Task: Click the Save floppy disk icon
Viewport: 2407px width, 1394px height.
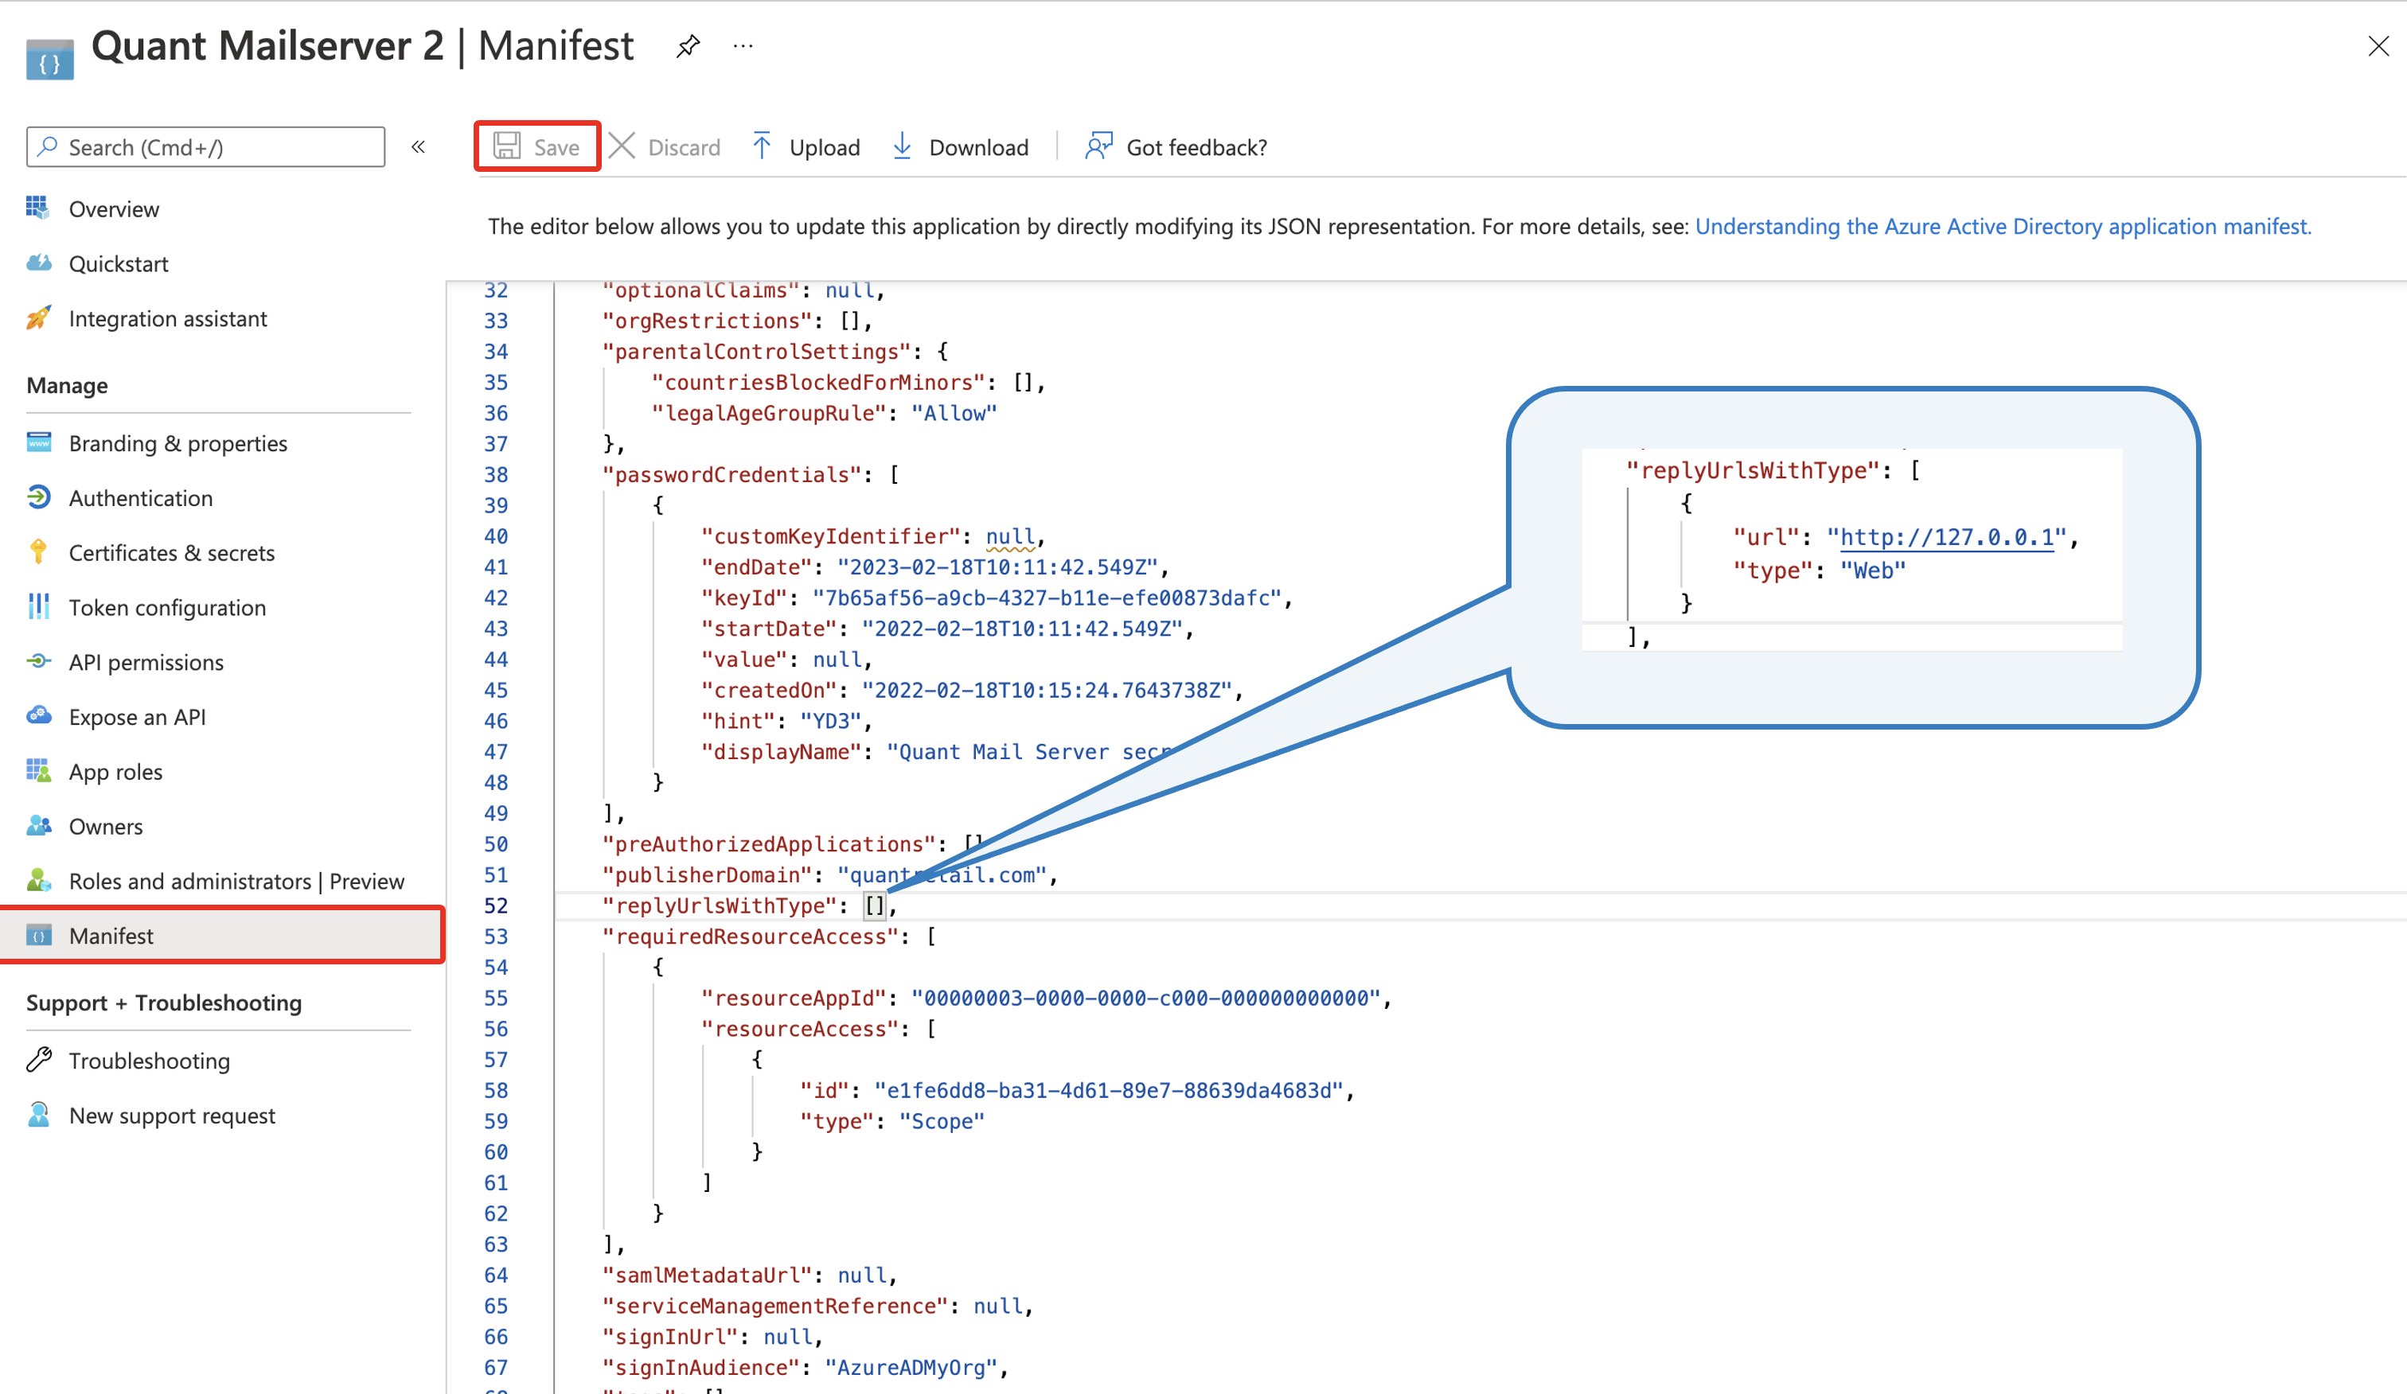Action: coord(506,146)
